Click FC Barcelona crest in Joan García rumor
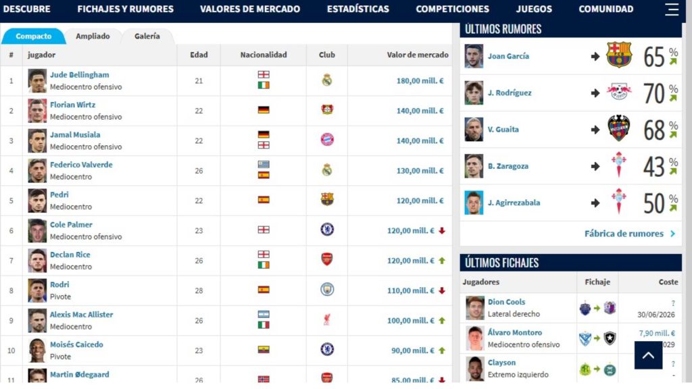 tap(619, 55)
